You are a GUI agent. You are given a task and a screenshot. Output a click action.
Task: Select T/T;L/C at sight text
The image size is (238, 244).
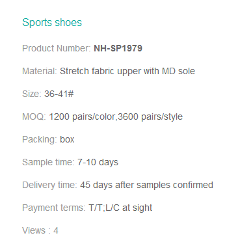pyautogui.click(x=120, y=208)
